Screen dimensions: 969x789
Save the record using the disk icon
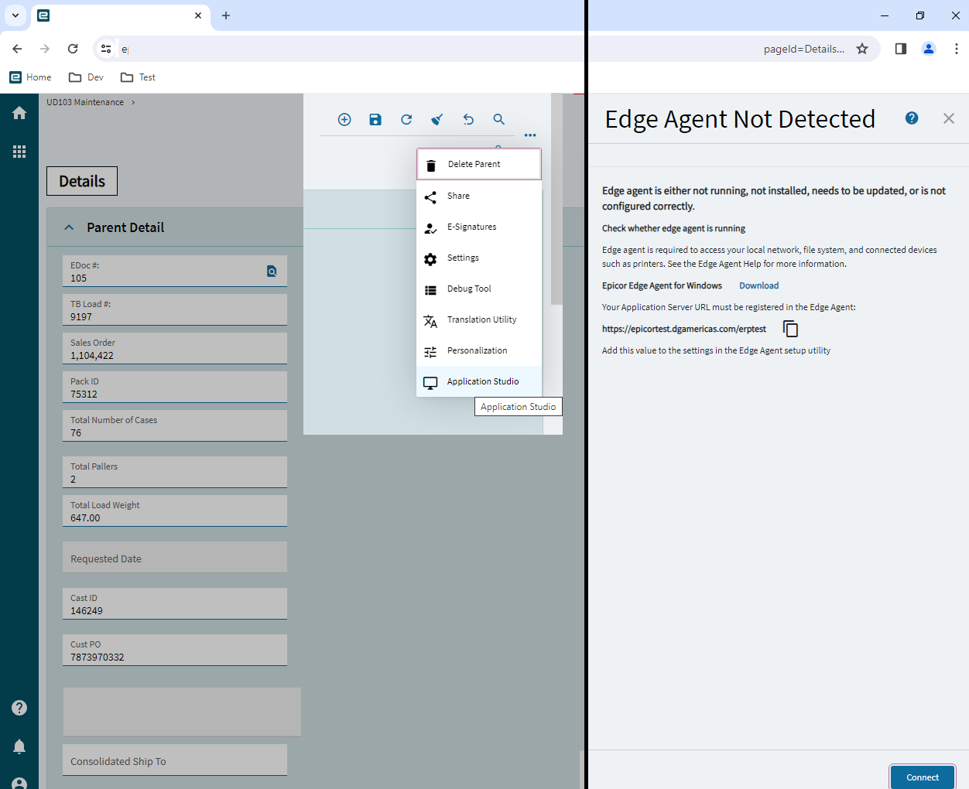coord(375,119)
